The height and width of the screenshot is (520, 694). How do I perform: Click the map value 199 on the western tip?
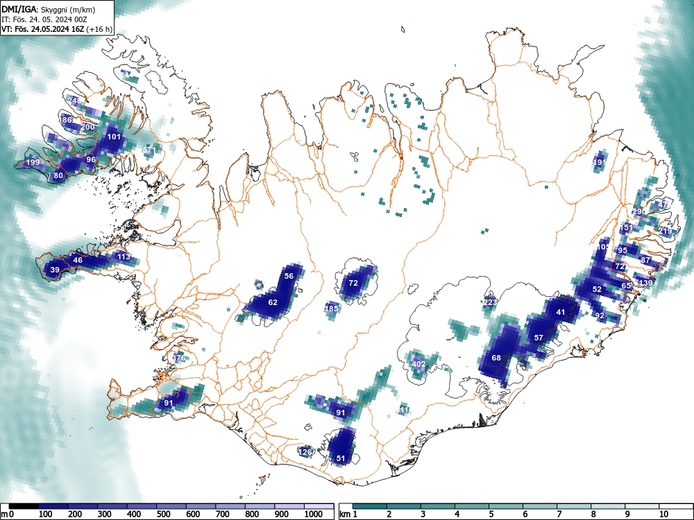click(x=33, y=162)
